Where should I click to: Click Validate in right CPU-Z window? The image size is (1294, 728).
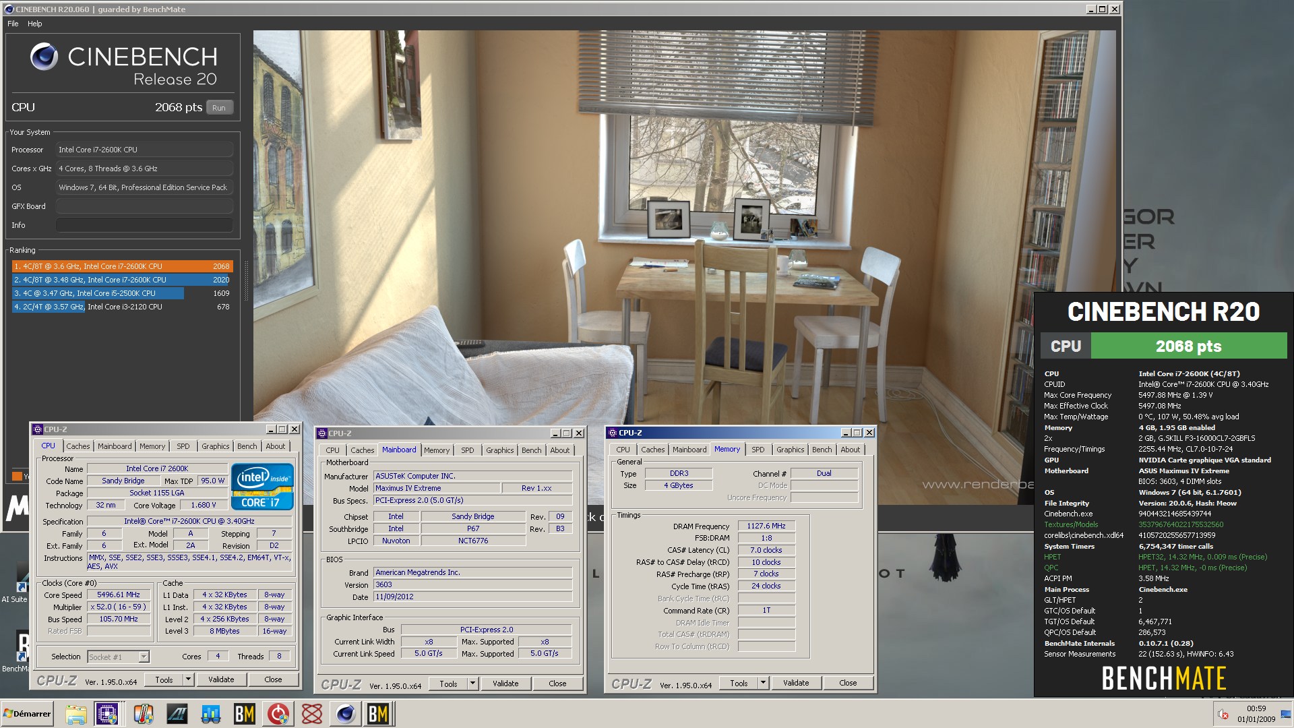(x=796, y=683)
